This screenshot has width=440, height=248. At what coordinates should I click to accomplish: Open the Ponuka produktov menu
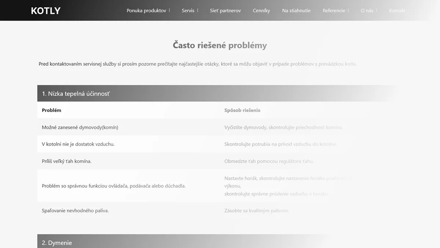pyautogui.click(x=146, y=11)
